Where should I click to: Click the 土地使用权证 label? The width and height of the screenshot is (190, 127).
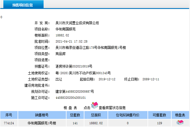coord(39,73)
